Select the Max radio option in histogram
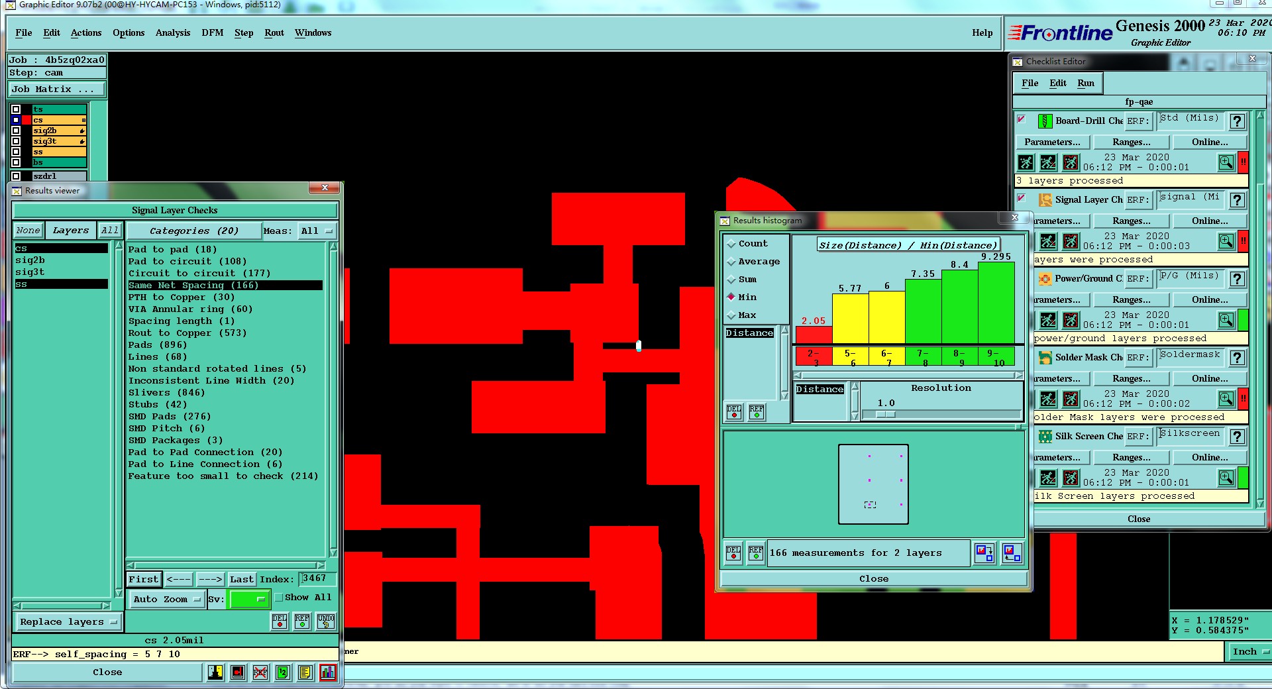This screenshot has height=689, width=1272. (x=731, y=316)
